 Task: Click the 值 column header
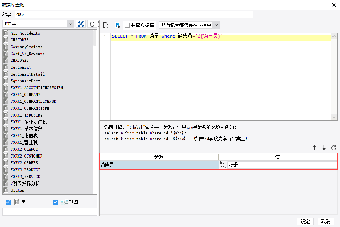(277, 157)
